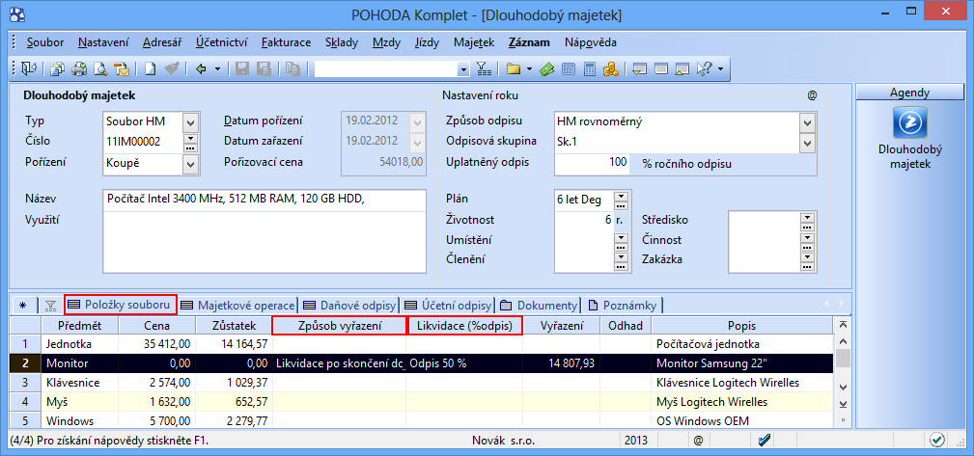
Task: Expand the Typ dropdown
Action: [x=190, y=121]
